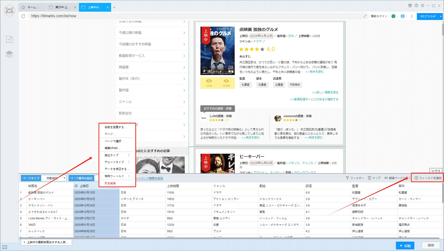Open the settings gear in title bar
Viewport: 444px width, 251px height.
(422, 6)
